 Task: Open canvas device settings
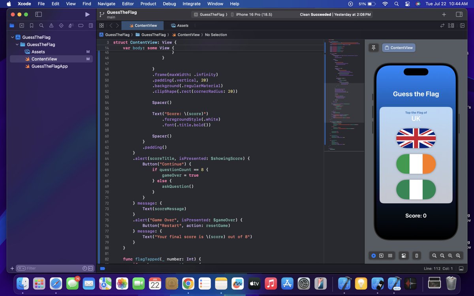click(x=403, y=256)
